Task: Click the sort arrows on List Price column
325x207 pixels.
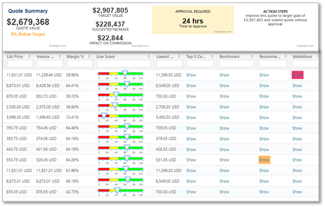Action: pos(29,56)
